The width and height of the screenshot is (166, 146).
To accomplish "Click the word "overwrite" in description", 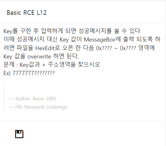I will click(39, 57).
